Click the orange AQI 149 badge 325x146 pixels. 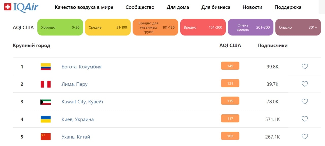[x=230, y=66]
